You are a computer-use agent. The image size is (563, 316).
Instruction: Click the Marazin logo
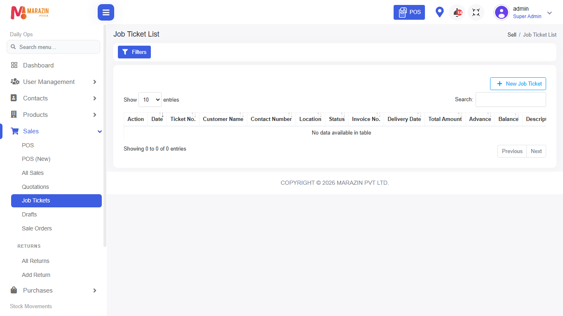(x=30, y=12)
